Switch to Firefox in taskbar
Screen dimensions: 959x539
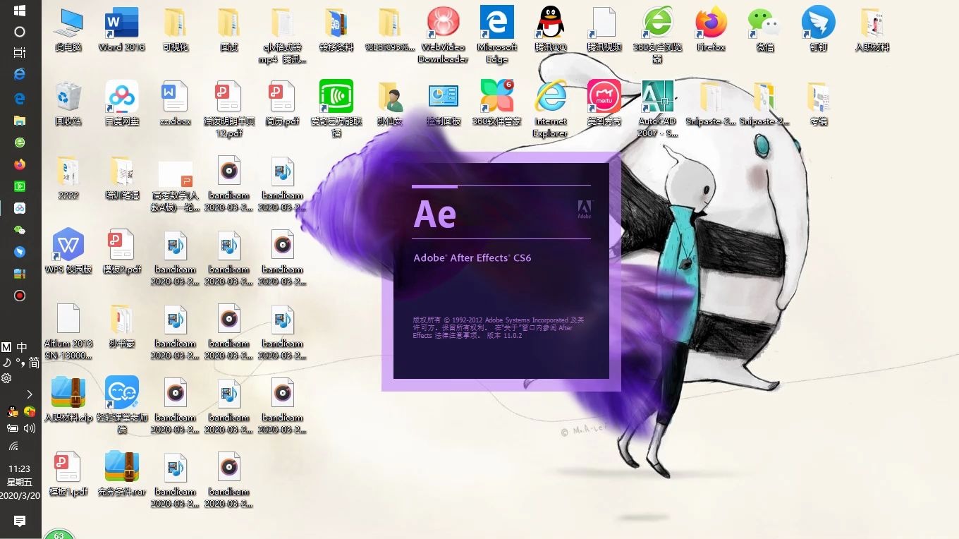click(20, 164)
